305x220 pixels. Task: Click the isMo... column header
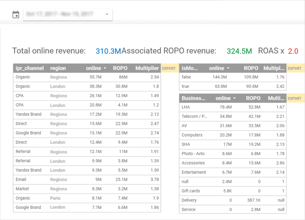click(x=190, y=68)
